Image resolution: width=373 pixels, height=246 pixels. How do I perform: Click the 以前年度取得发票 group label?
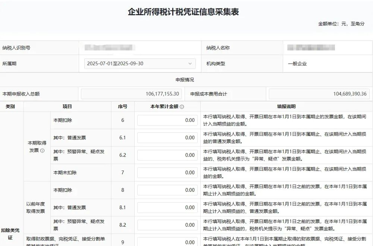(x=36, y=208)
